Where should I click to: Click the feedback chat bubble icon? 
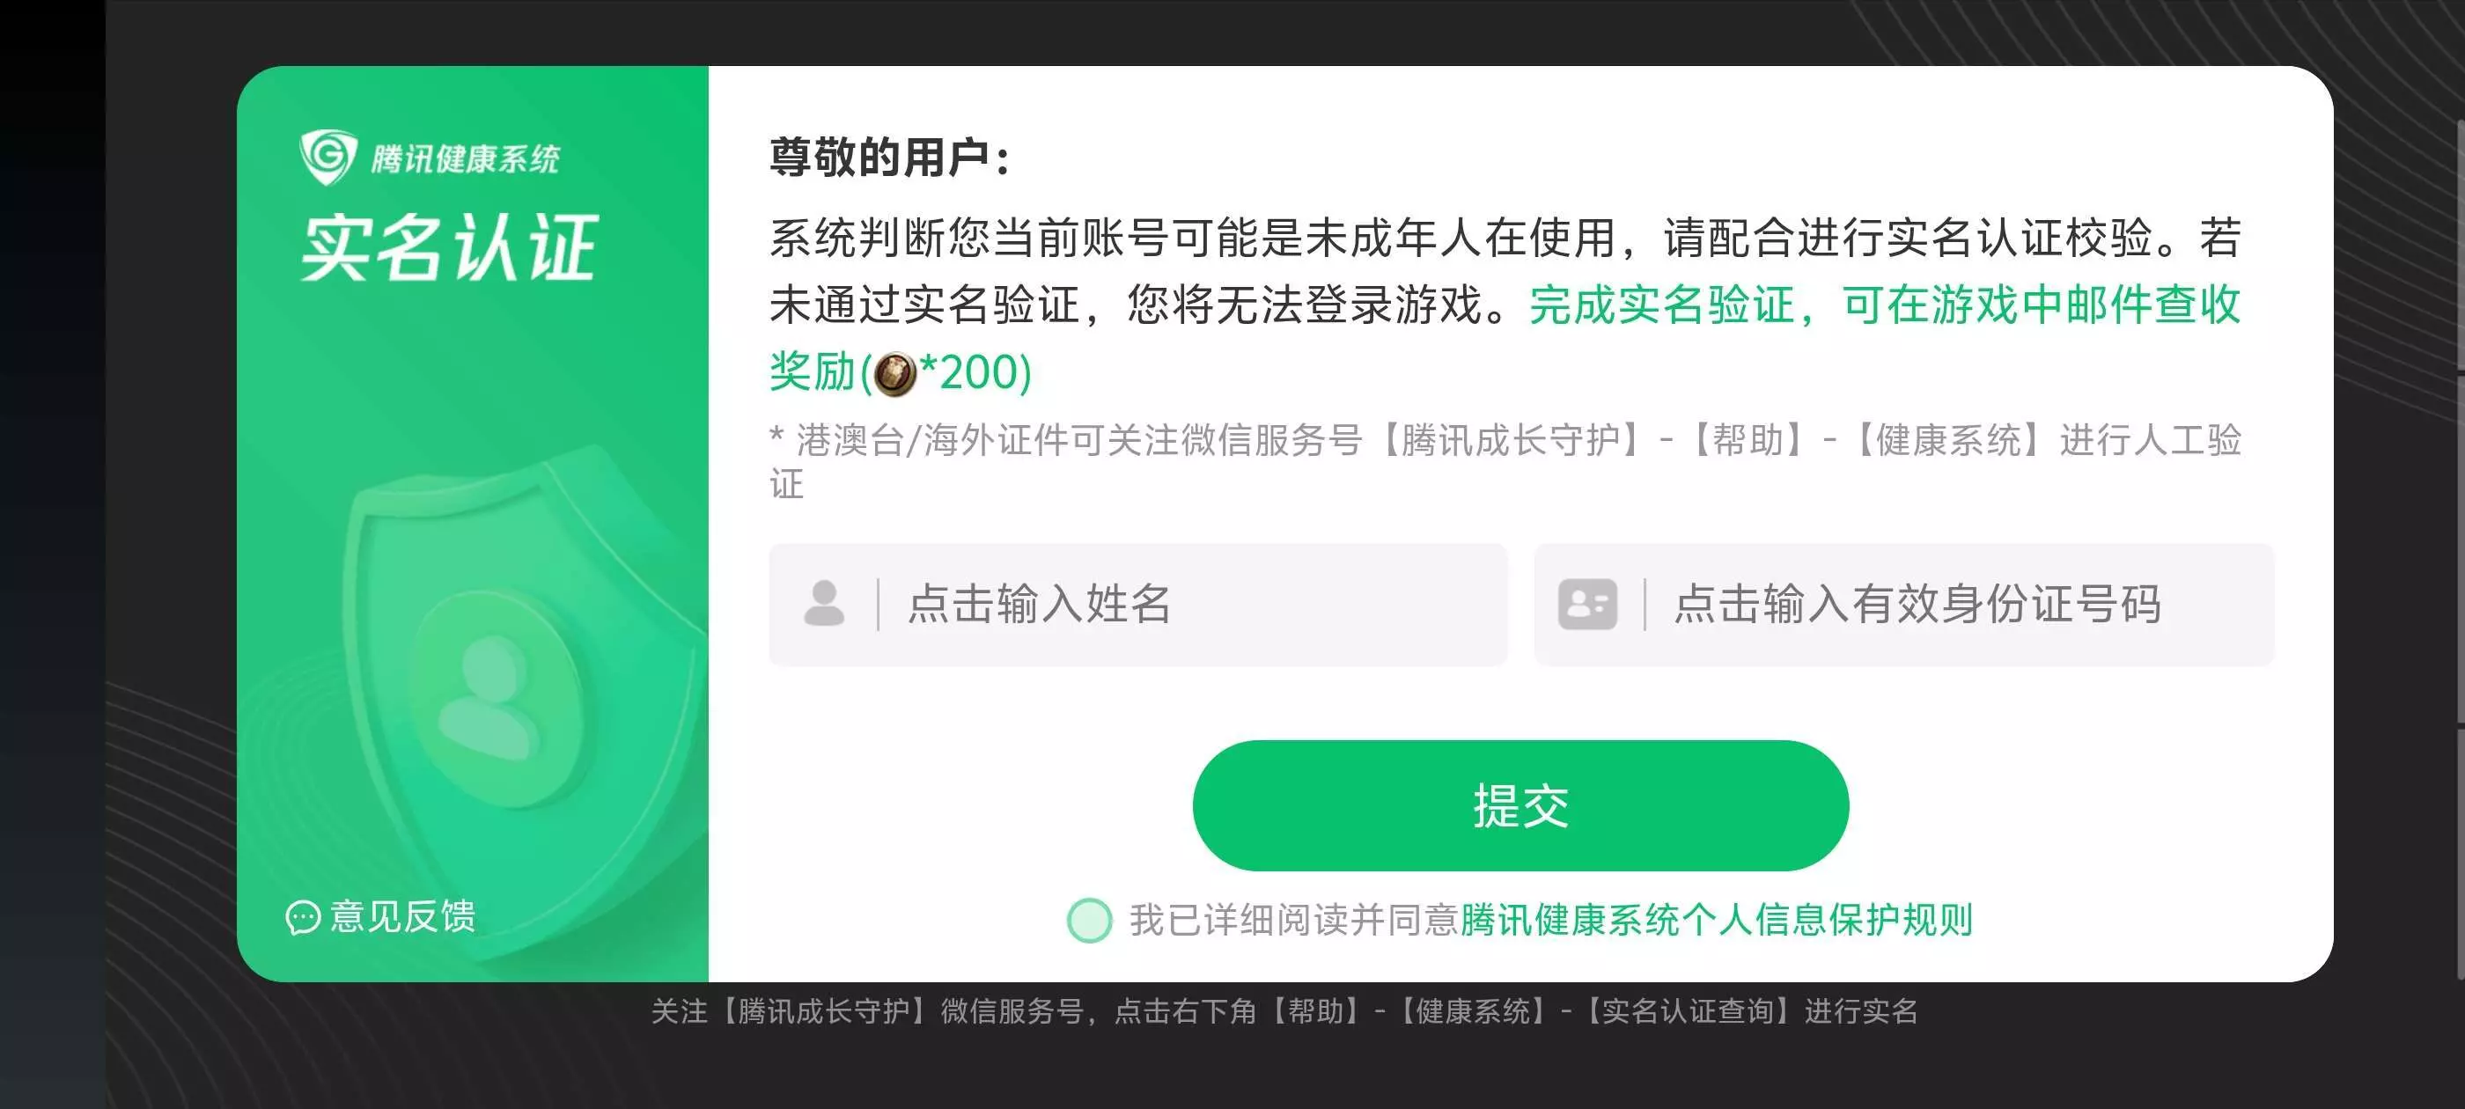302,918
